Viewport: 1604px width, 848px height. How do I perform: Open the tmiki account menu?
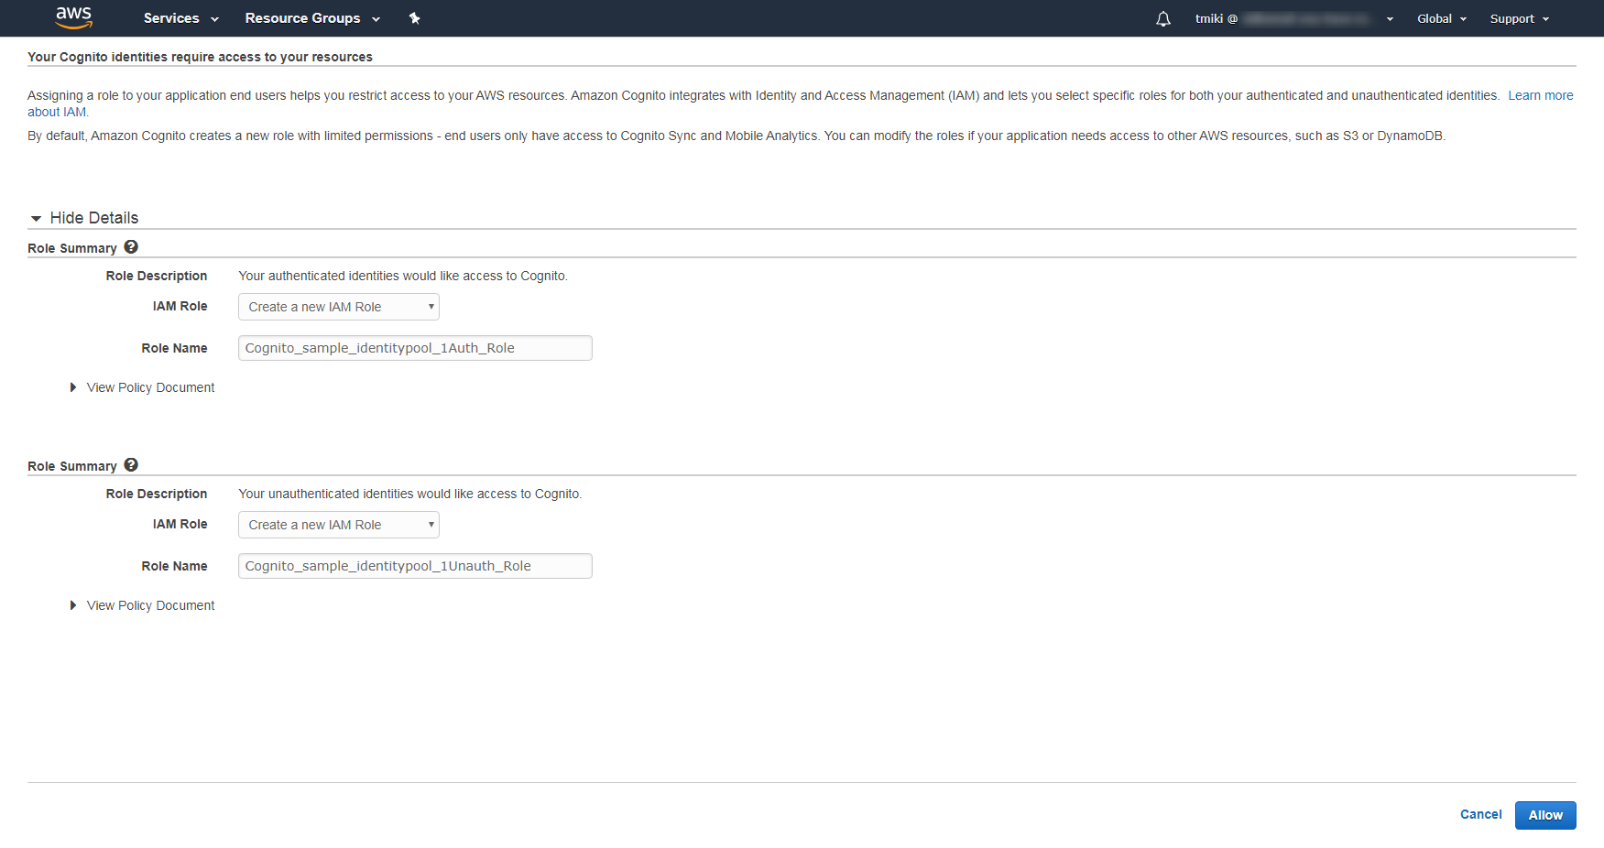click(x=1292, y=18)
